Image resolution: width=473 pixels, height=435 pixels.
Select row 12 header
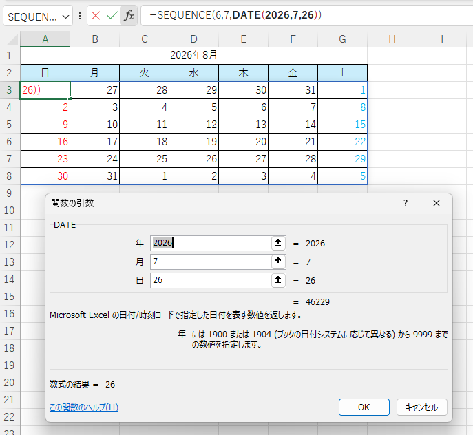pos(10,244)
